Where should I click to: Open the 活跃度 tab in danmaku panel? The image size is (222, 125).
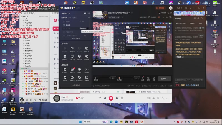click(x=192, y=23)
